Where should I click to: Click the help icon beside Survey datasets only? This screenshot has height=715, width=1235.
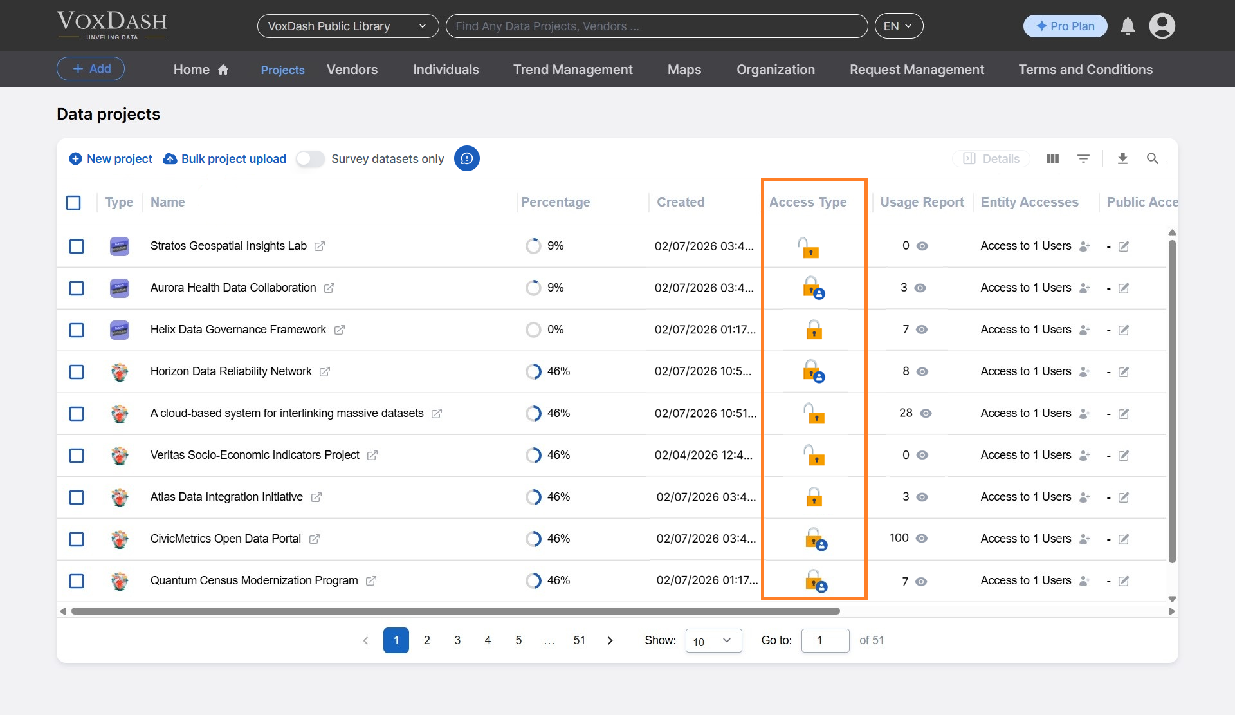[466, 158]
